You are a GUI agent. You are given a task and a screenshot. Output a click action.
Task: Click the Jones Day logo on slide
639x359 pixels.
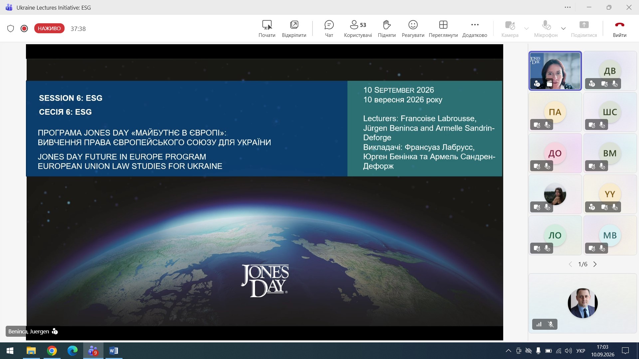(265, 281)
